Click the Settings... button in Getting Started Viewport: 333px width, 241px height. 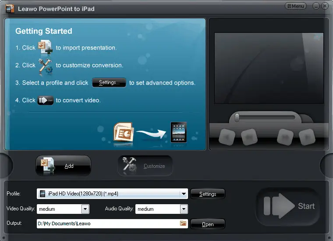pyautogui.click(x=109, y=83)
